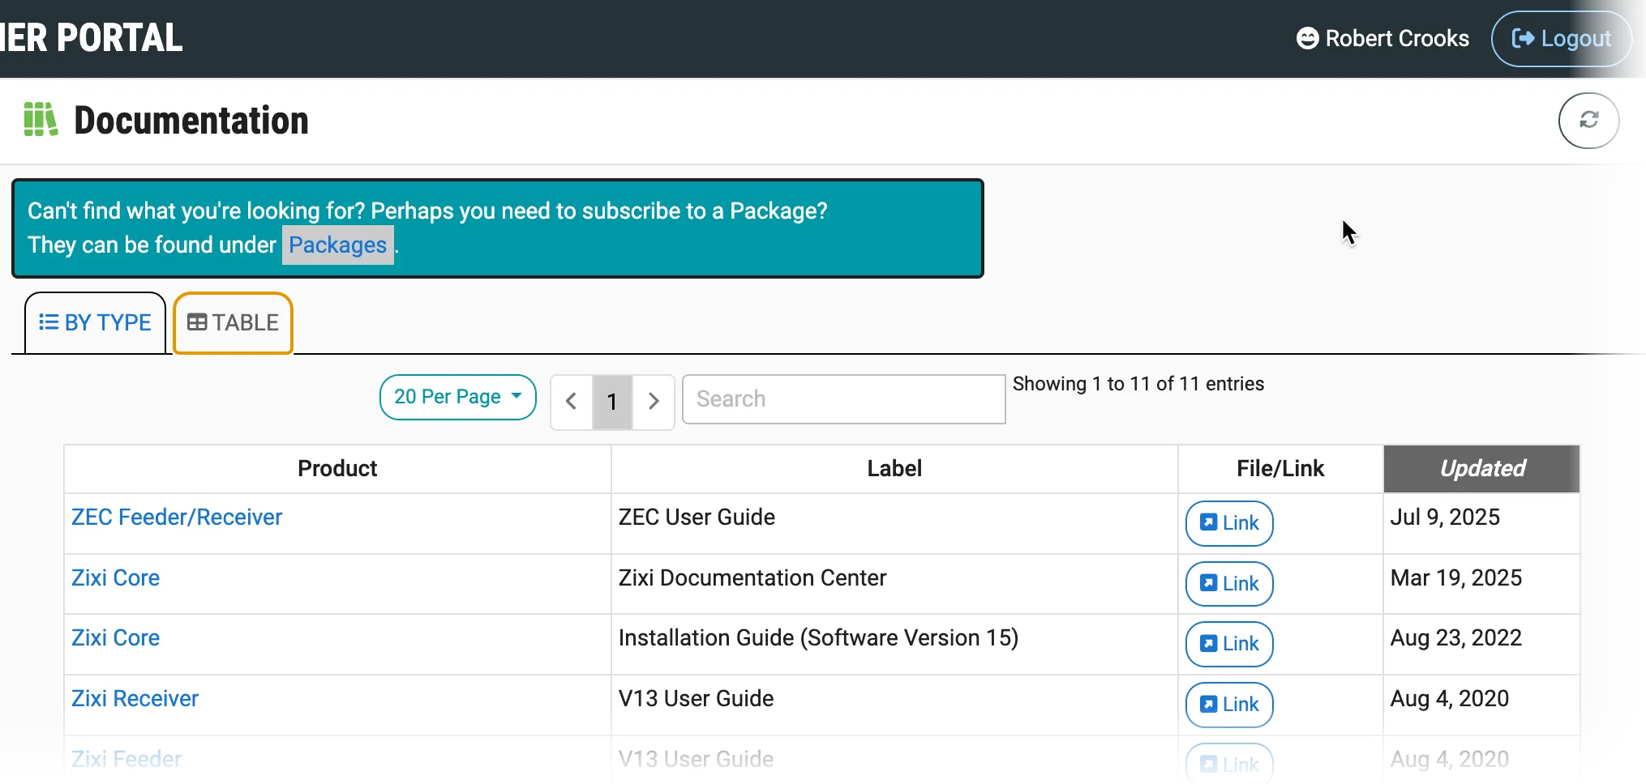Go to the previous page arrow

[572, 401]
